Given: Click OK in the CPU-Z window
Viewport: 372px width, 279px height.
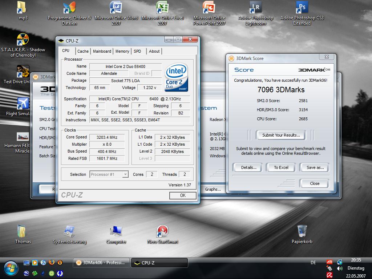Looking at the screenshot, I should pos(183,195).
